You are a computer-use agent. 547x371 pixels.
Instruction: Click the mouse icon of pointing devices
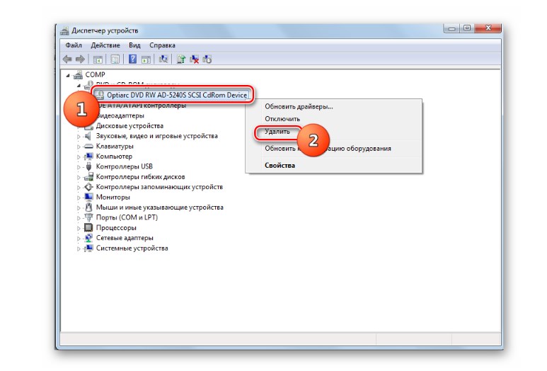click(88, 207)
